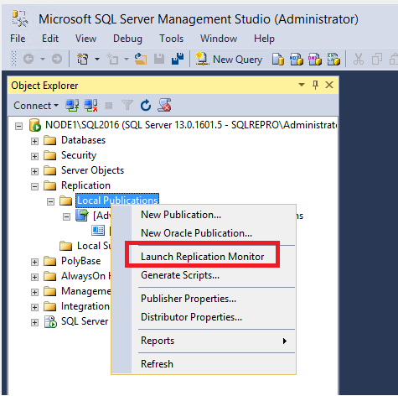The image size is (398, 396).
Task: Pin the Object Explorer panel
Action: pos(315,85)
